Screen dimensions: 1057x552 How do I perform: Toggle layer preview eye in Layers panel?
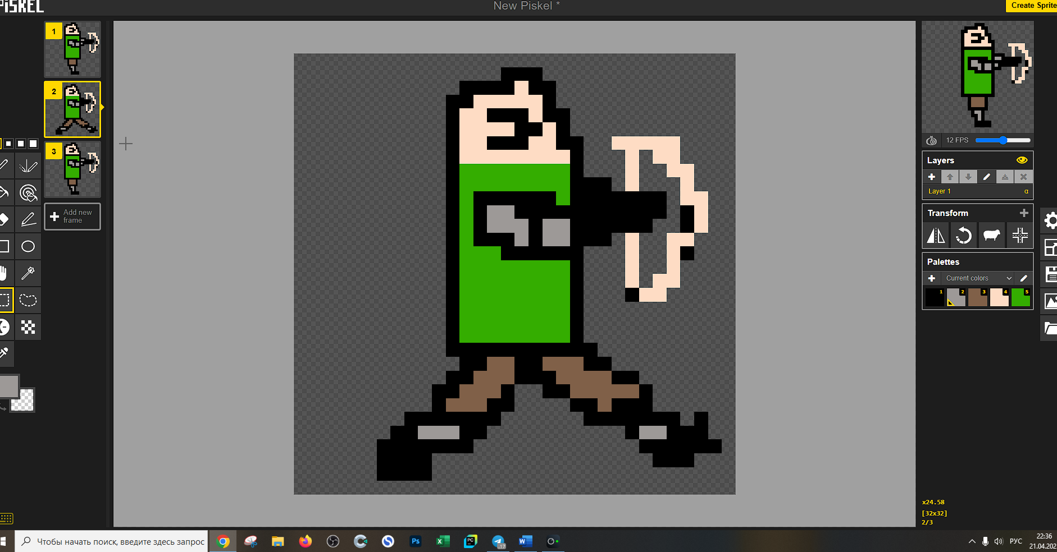(x=1022, y=160)
